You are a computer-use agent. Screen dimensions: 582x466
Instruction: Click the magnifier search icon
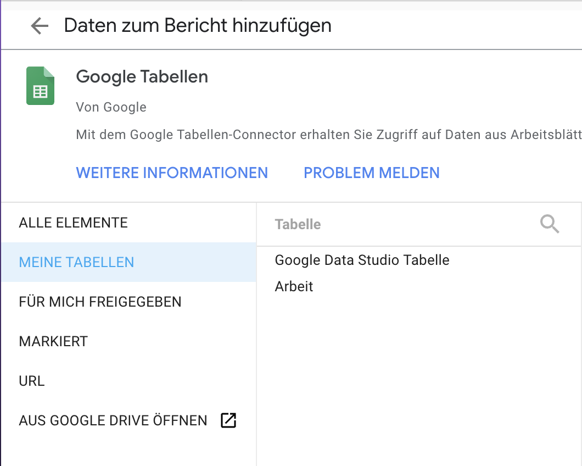click(550, 224)
